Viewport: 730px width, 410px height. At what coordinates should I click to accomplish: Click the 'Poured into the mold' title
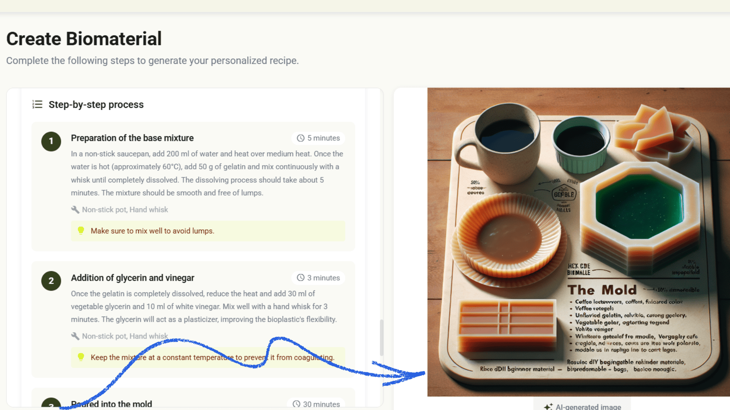point(111,404)
